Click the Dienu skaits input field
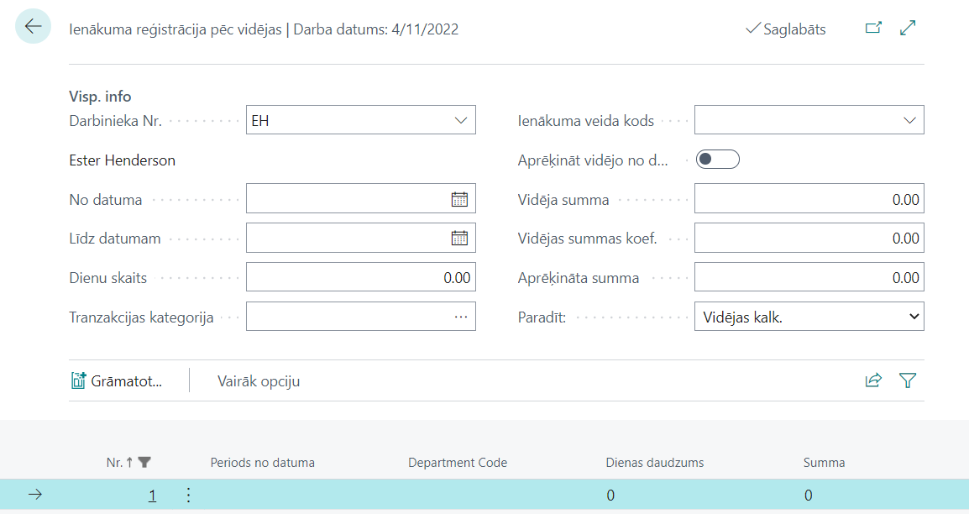This screenshot has height=514, width=969. tap(360, 277)
